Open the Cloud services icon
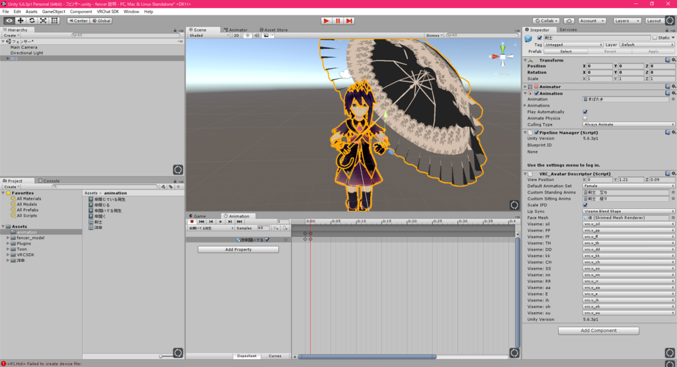Screen dimensions: 677x367 (x=569, y=20)
